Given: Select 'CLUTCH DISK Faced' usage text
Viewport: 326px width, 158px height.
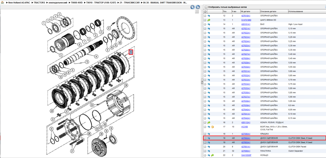Looking at the screenshot, I should (297, 147).
